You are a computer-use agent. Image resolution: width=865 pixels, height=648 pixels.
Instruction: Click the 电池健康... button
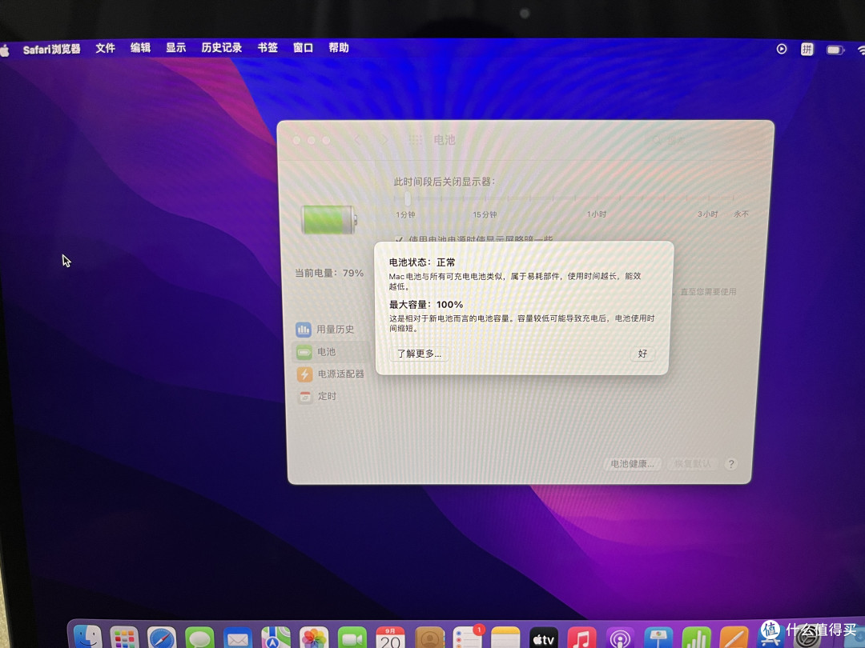(x=632, y=464)
